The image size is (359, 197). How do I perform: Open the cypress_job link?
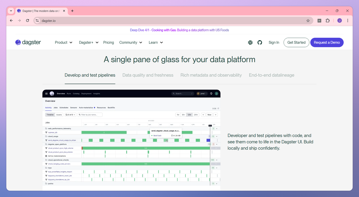coord(53,132)
